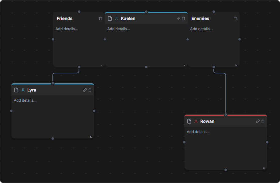Click the link icon on the Kaelen card
This screenshot has width=280, height=183.
click(x=178, y=18)
